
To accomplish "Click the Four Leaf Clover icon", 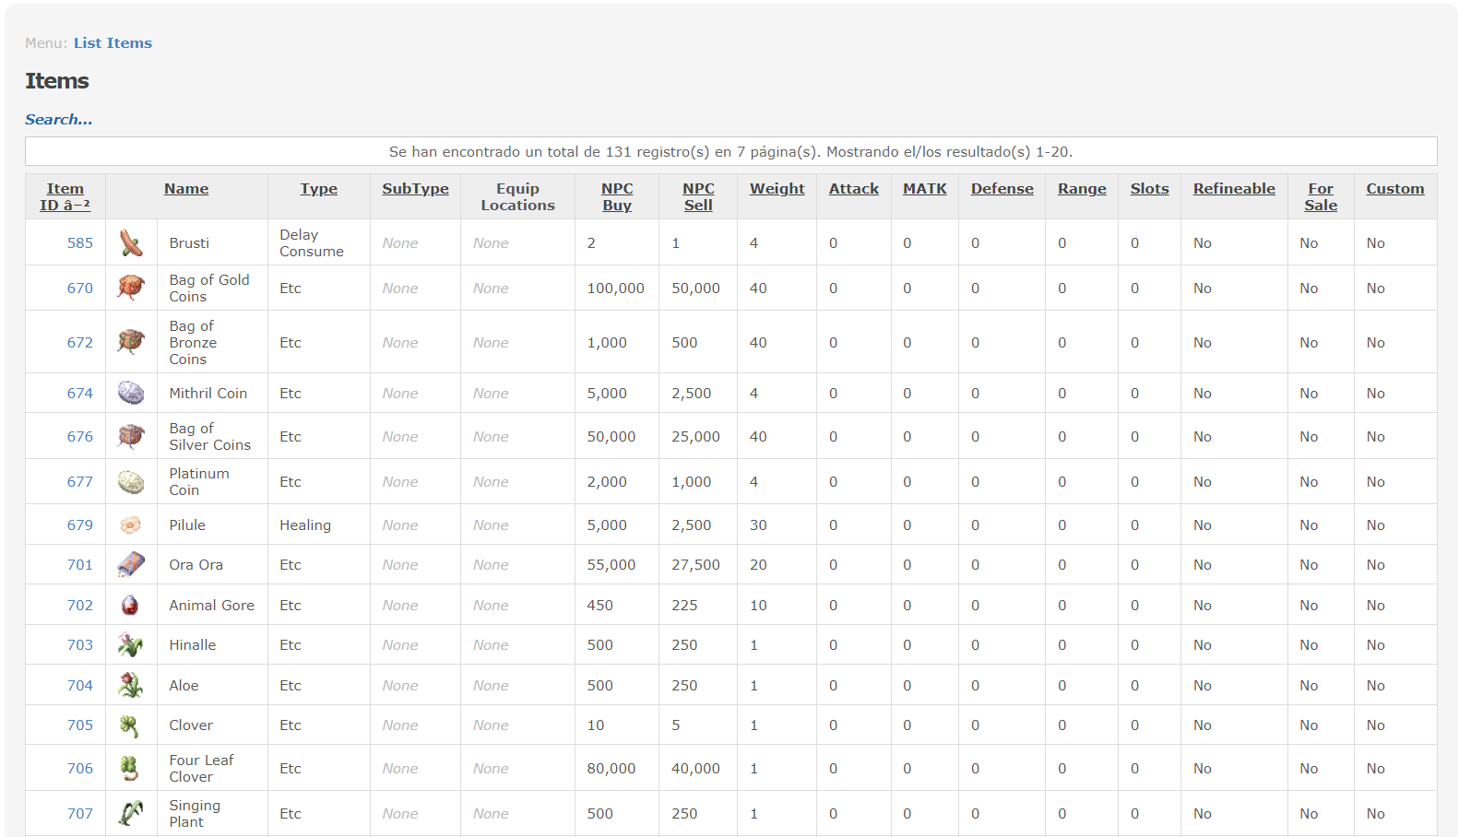I will coord(130,768).
